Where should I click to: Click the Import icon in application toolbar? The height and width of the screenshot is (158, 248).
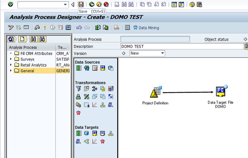98,27
